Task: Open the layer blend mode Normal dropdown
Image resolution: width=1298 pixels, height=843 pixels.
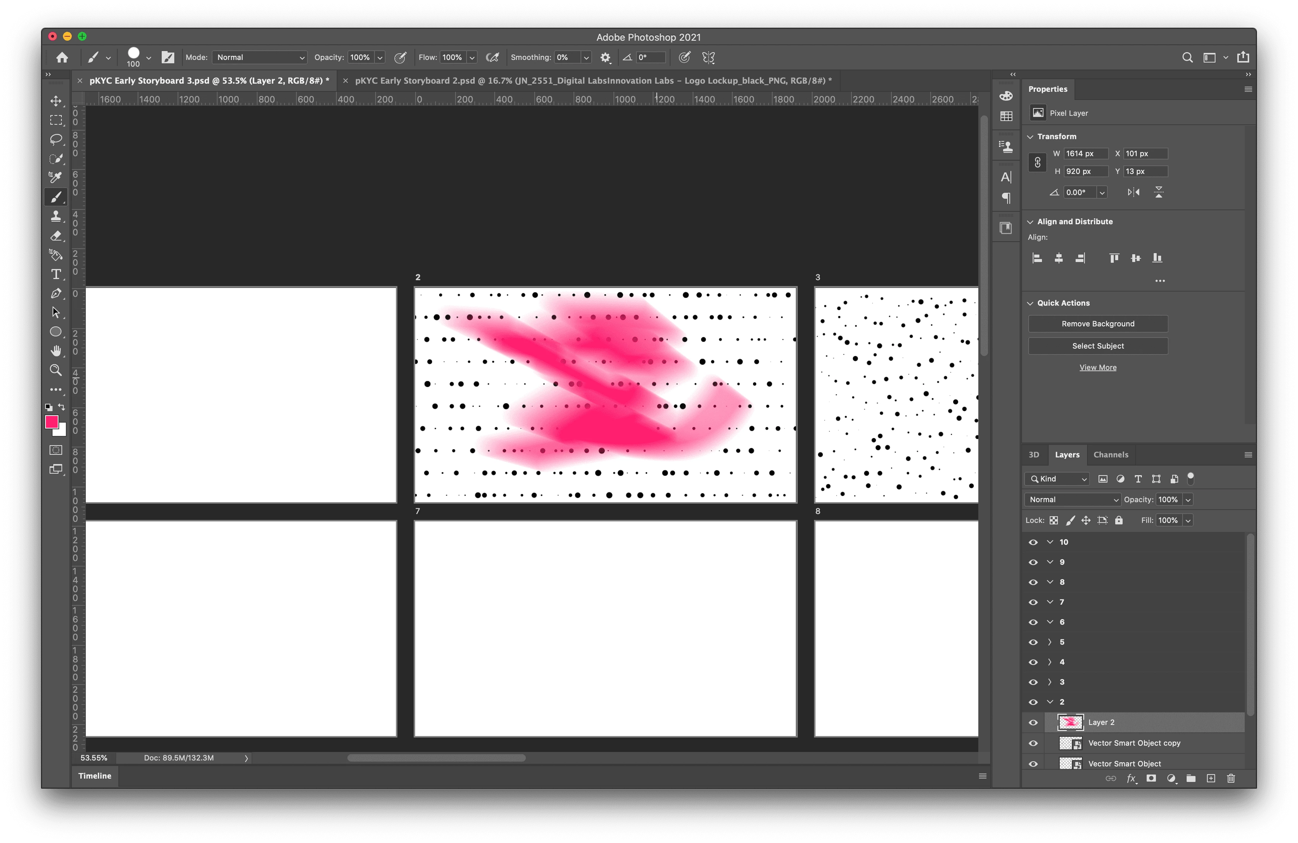Action: (x=1072, y=500)
